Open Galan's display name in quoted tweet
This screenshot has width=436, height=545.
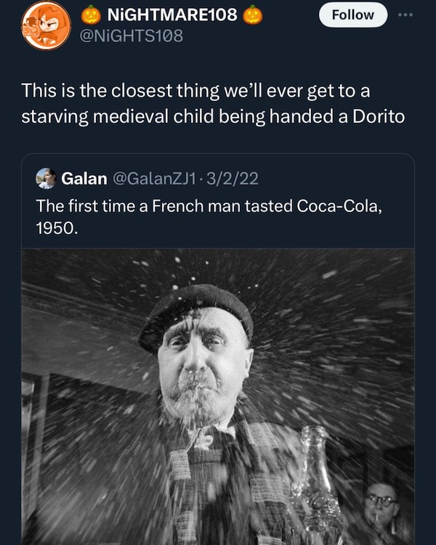pyautogui.click(x=84, y=179)
